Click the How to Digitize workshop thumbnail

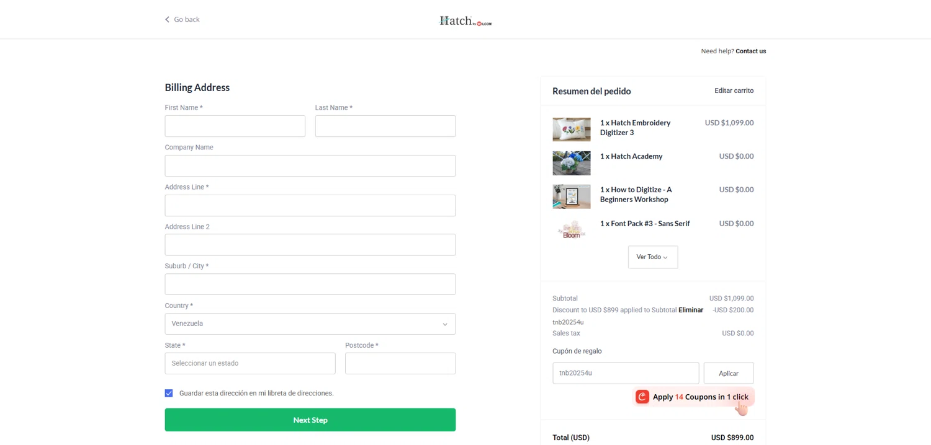click(571, 196)
